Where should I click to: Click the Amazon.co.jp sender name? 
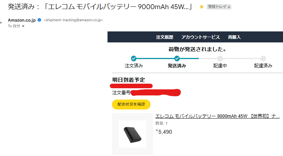pyautogui.click(x=22, y=20)
